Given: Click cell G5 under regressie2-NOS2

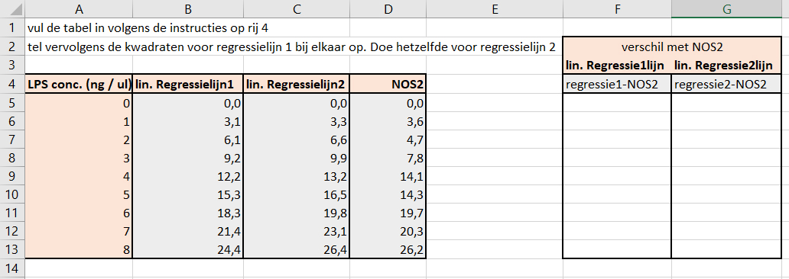Looking at the screenshot, I should (726, 103).
